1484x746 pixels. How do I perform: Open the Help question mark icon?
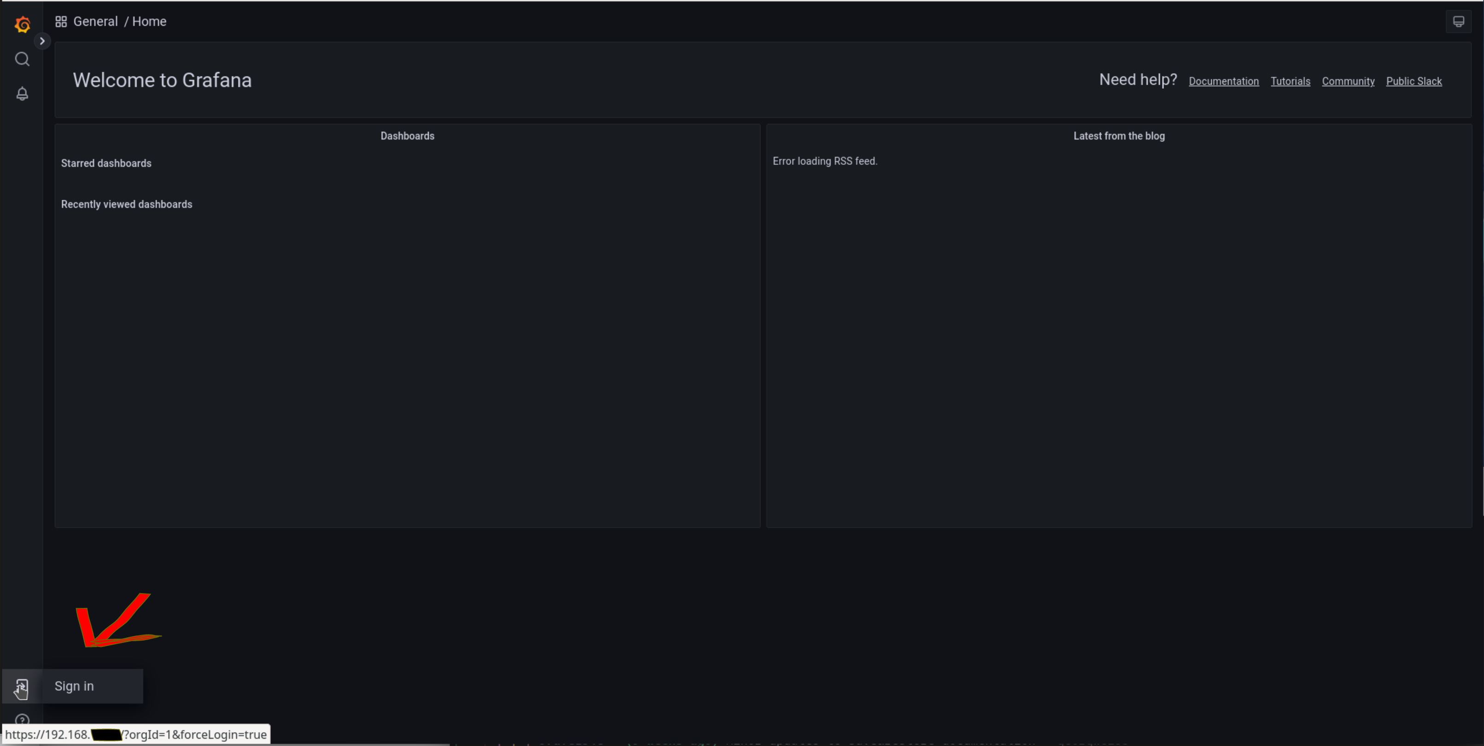22,719
